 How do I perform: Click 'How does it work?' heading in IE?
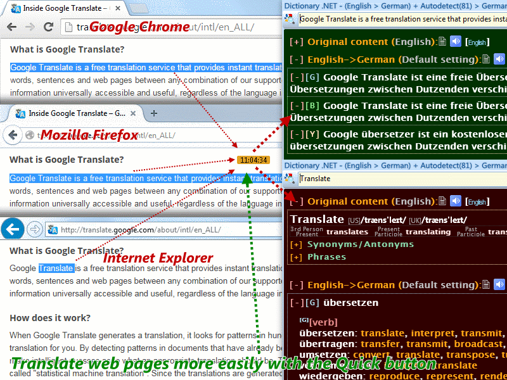[50, 318]
